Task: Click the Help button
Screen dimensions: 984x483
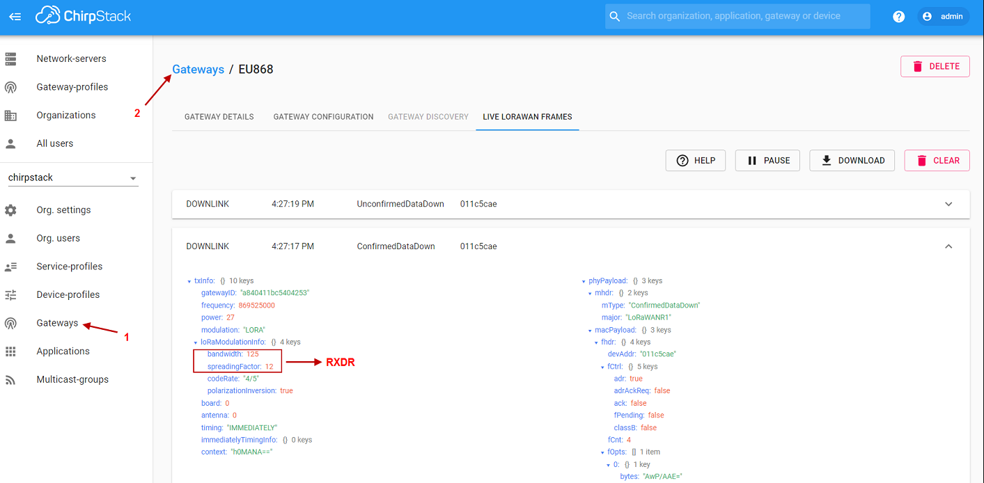Action: coord(696,160)
